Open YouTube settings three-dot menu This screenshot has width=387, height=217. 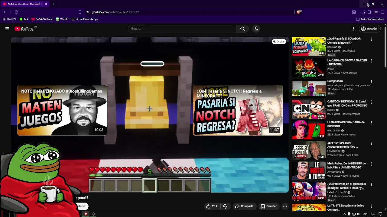pyautogui.click(x=353, y=29)
